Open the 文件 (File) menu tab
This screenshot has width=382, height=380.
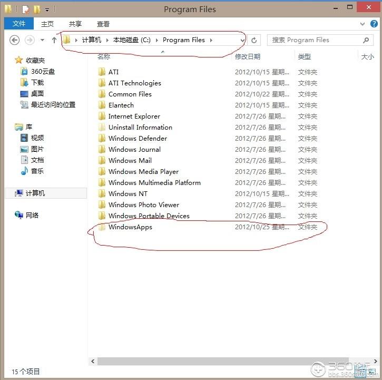[x=19, y=24]
